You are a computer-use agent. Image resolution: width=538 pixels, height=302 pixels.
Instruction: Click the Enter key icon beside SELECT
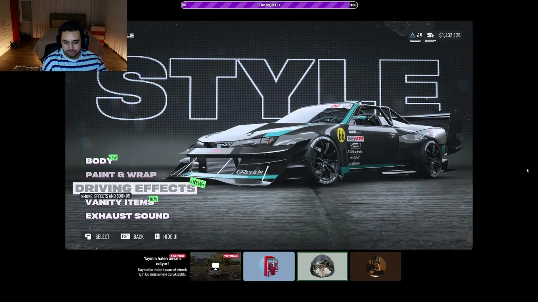pos(88,237)
